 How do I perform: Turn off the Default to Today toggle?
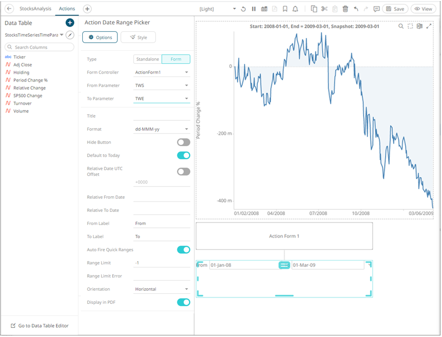pos(183,155)
